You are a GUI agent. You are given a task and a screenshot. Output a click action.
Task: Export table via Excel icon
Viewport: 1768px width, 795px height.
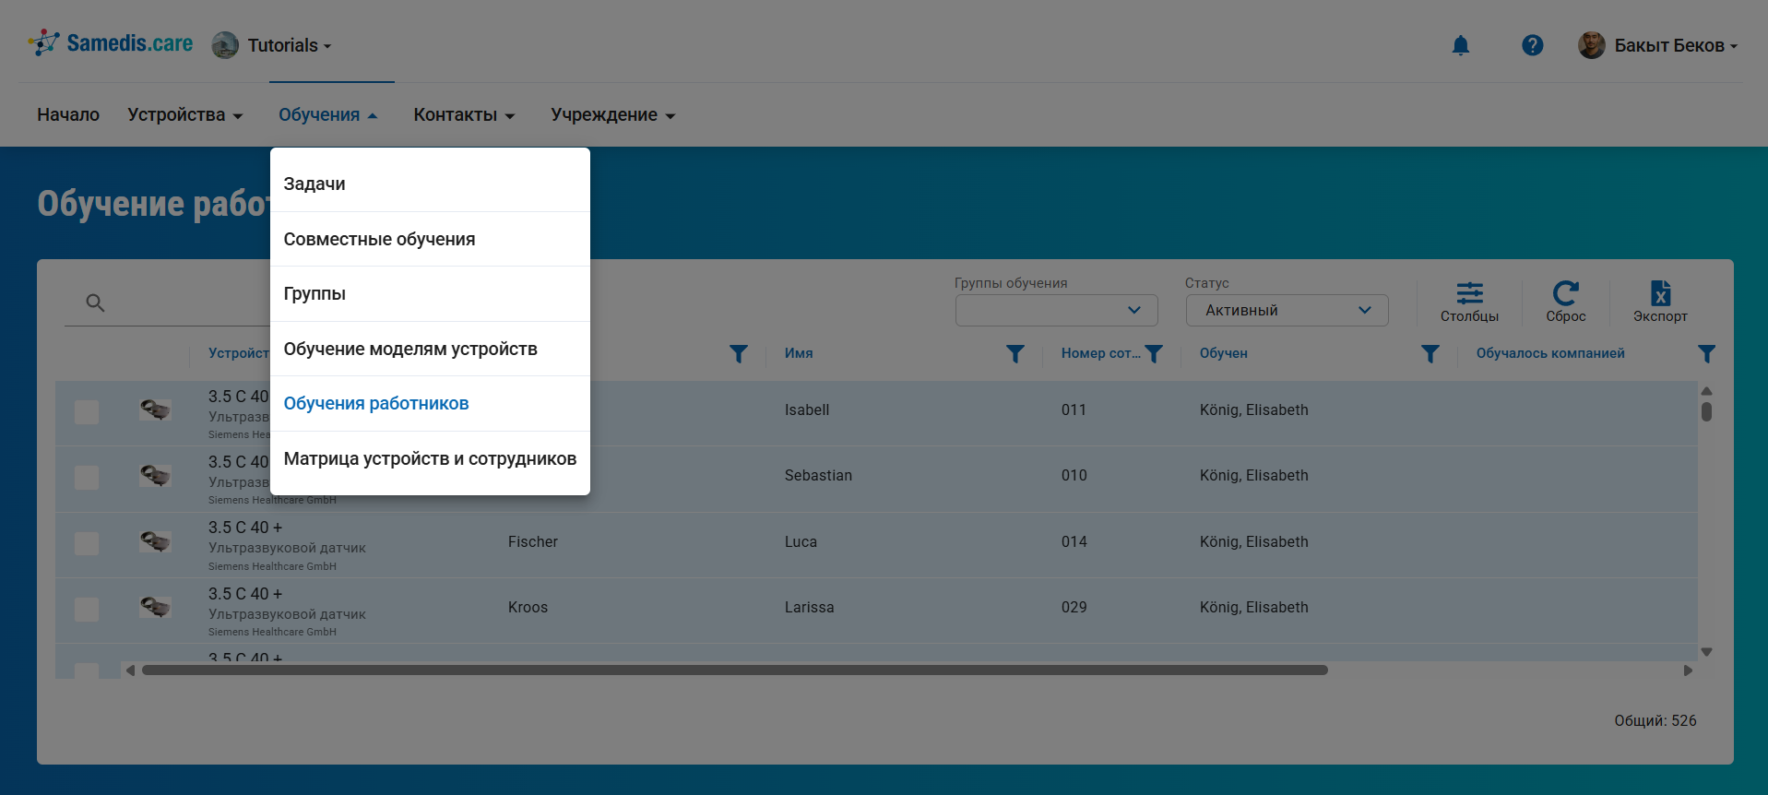pos(1660,302)
